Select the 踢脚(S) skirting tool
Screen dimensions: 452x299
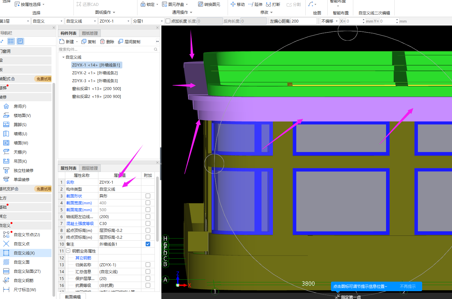pyautogui.click(x=20, y=125)
